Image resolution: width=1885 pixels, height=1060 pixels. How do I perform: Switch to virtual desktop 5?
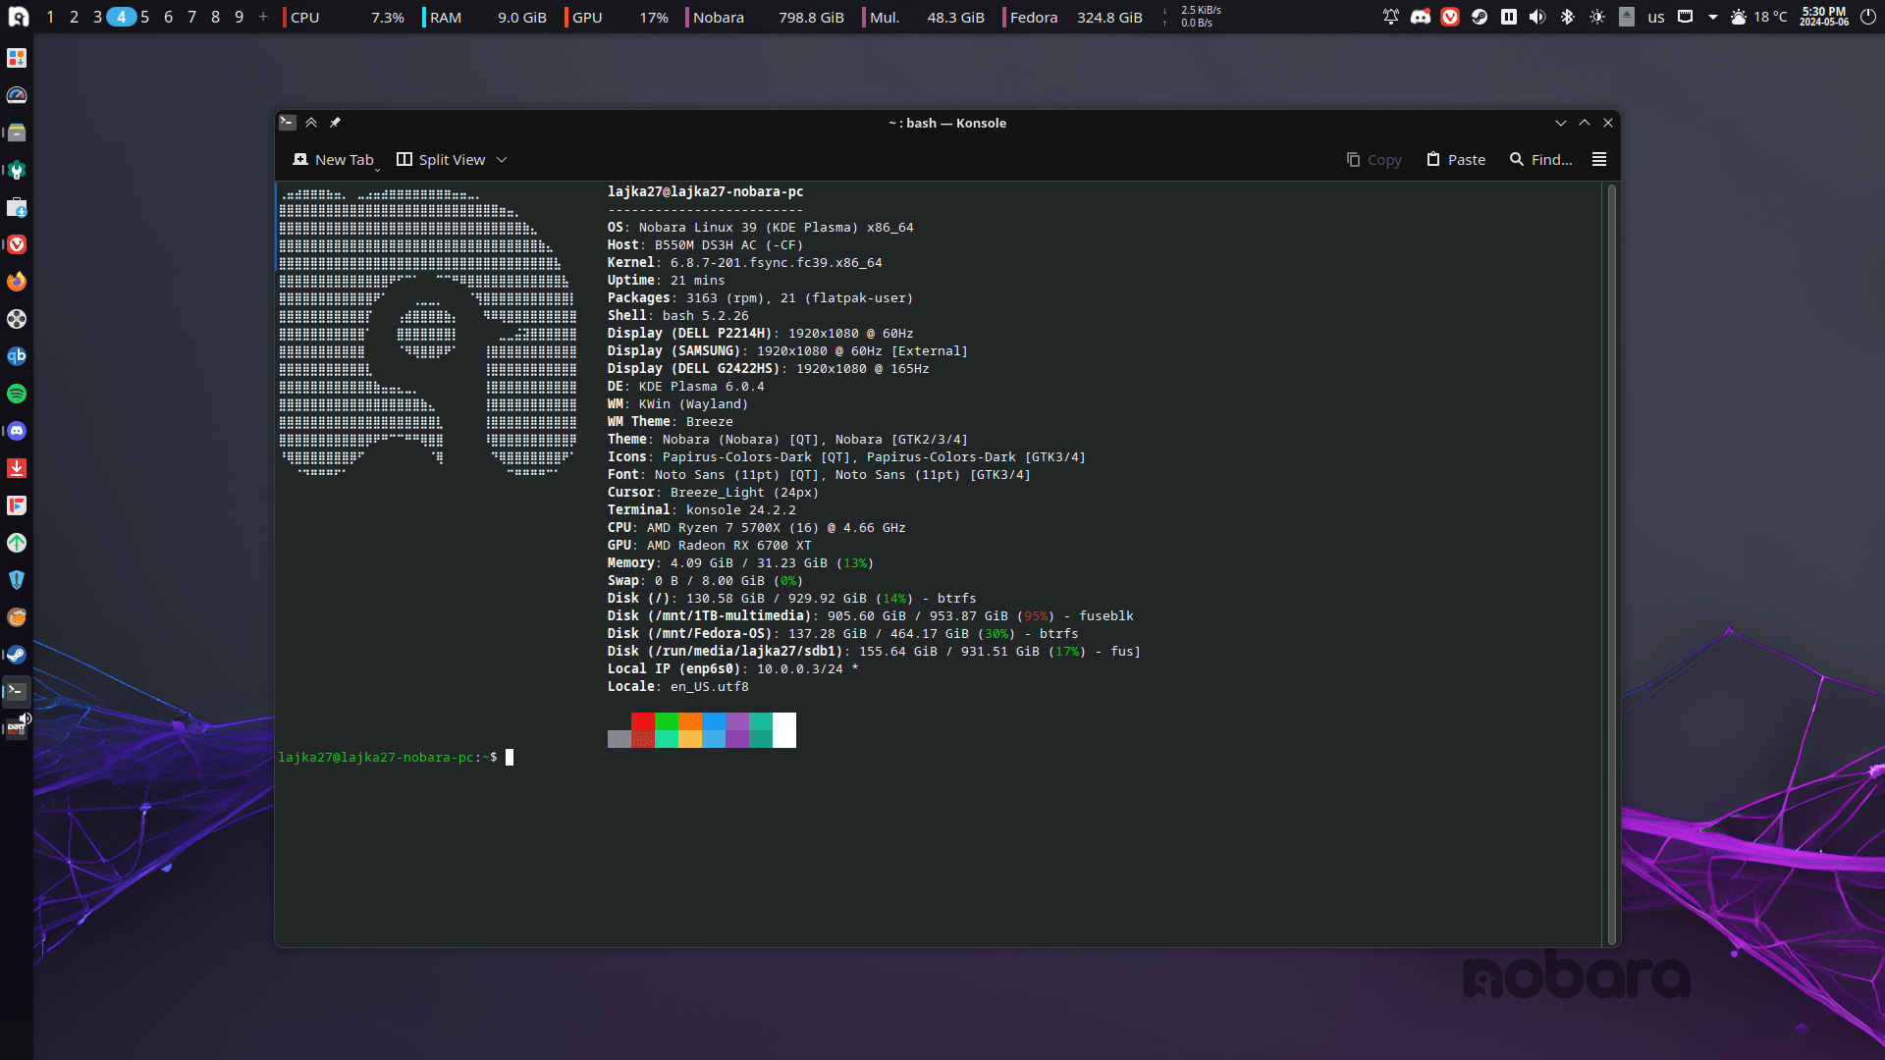click(x=145, y=17)
